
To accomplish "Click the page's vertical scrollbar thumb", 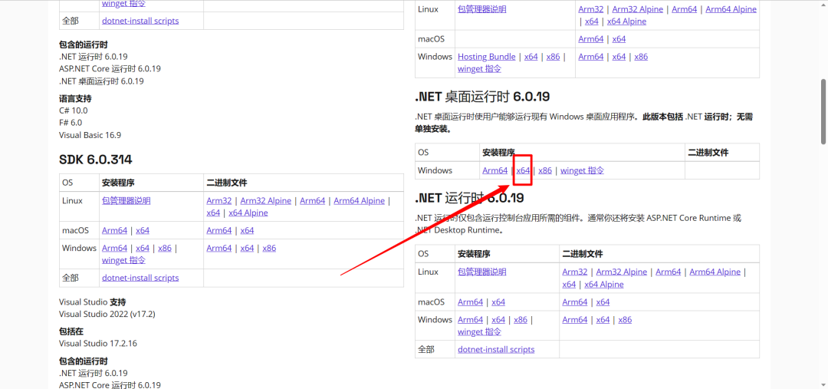I will coord(823,111).
